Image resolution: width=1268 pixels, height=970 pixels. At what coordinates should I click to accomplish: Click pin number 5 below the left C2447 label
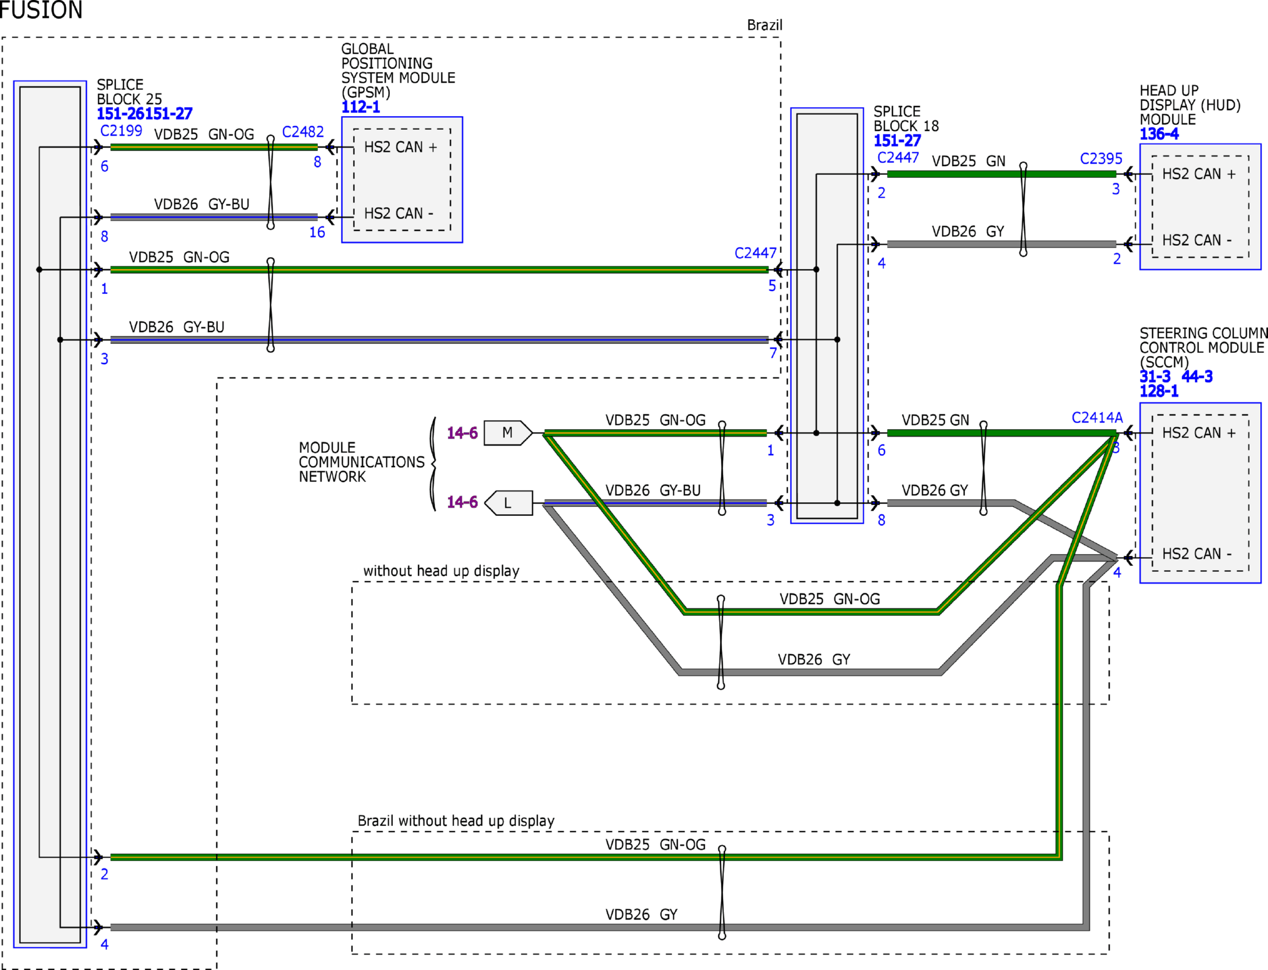pos(772,286)
